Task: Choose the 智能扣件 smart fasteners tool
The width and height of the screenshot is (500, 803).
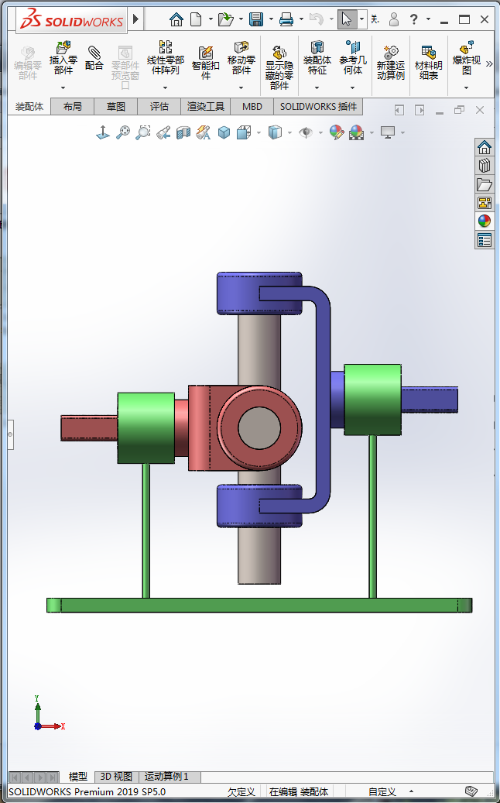Action: pos(206,62)
